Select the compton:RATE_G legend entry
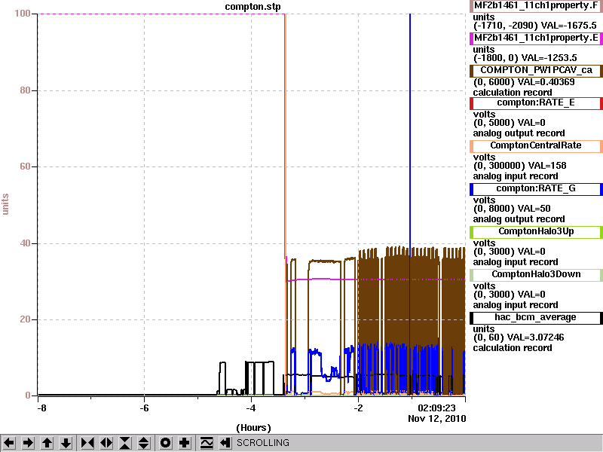 pos(536,189)
